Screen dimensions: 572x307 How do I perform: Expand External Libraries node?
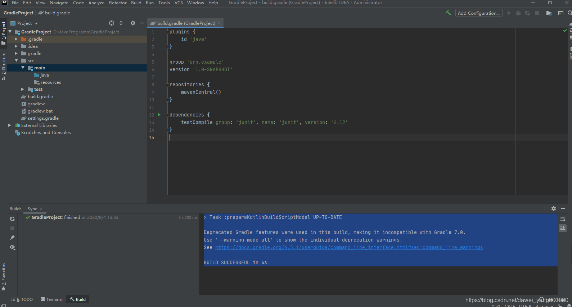tap(10, 125)
